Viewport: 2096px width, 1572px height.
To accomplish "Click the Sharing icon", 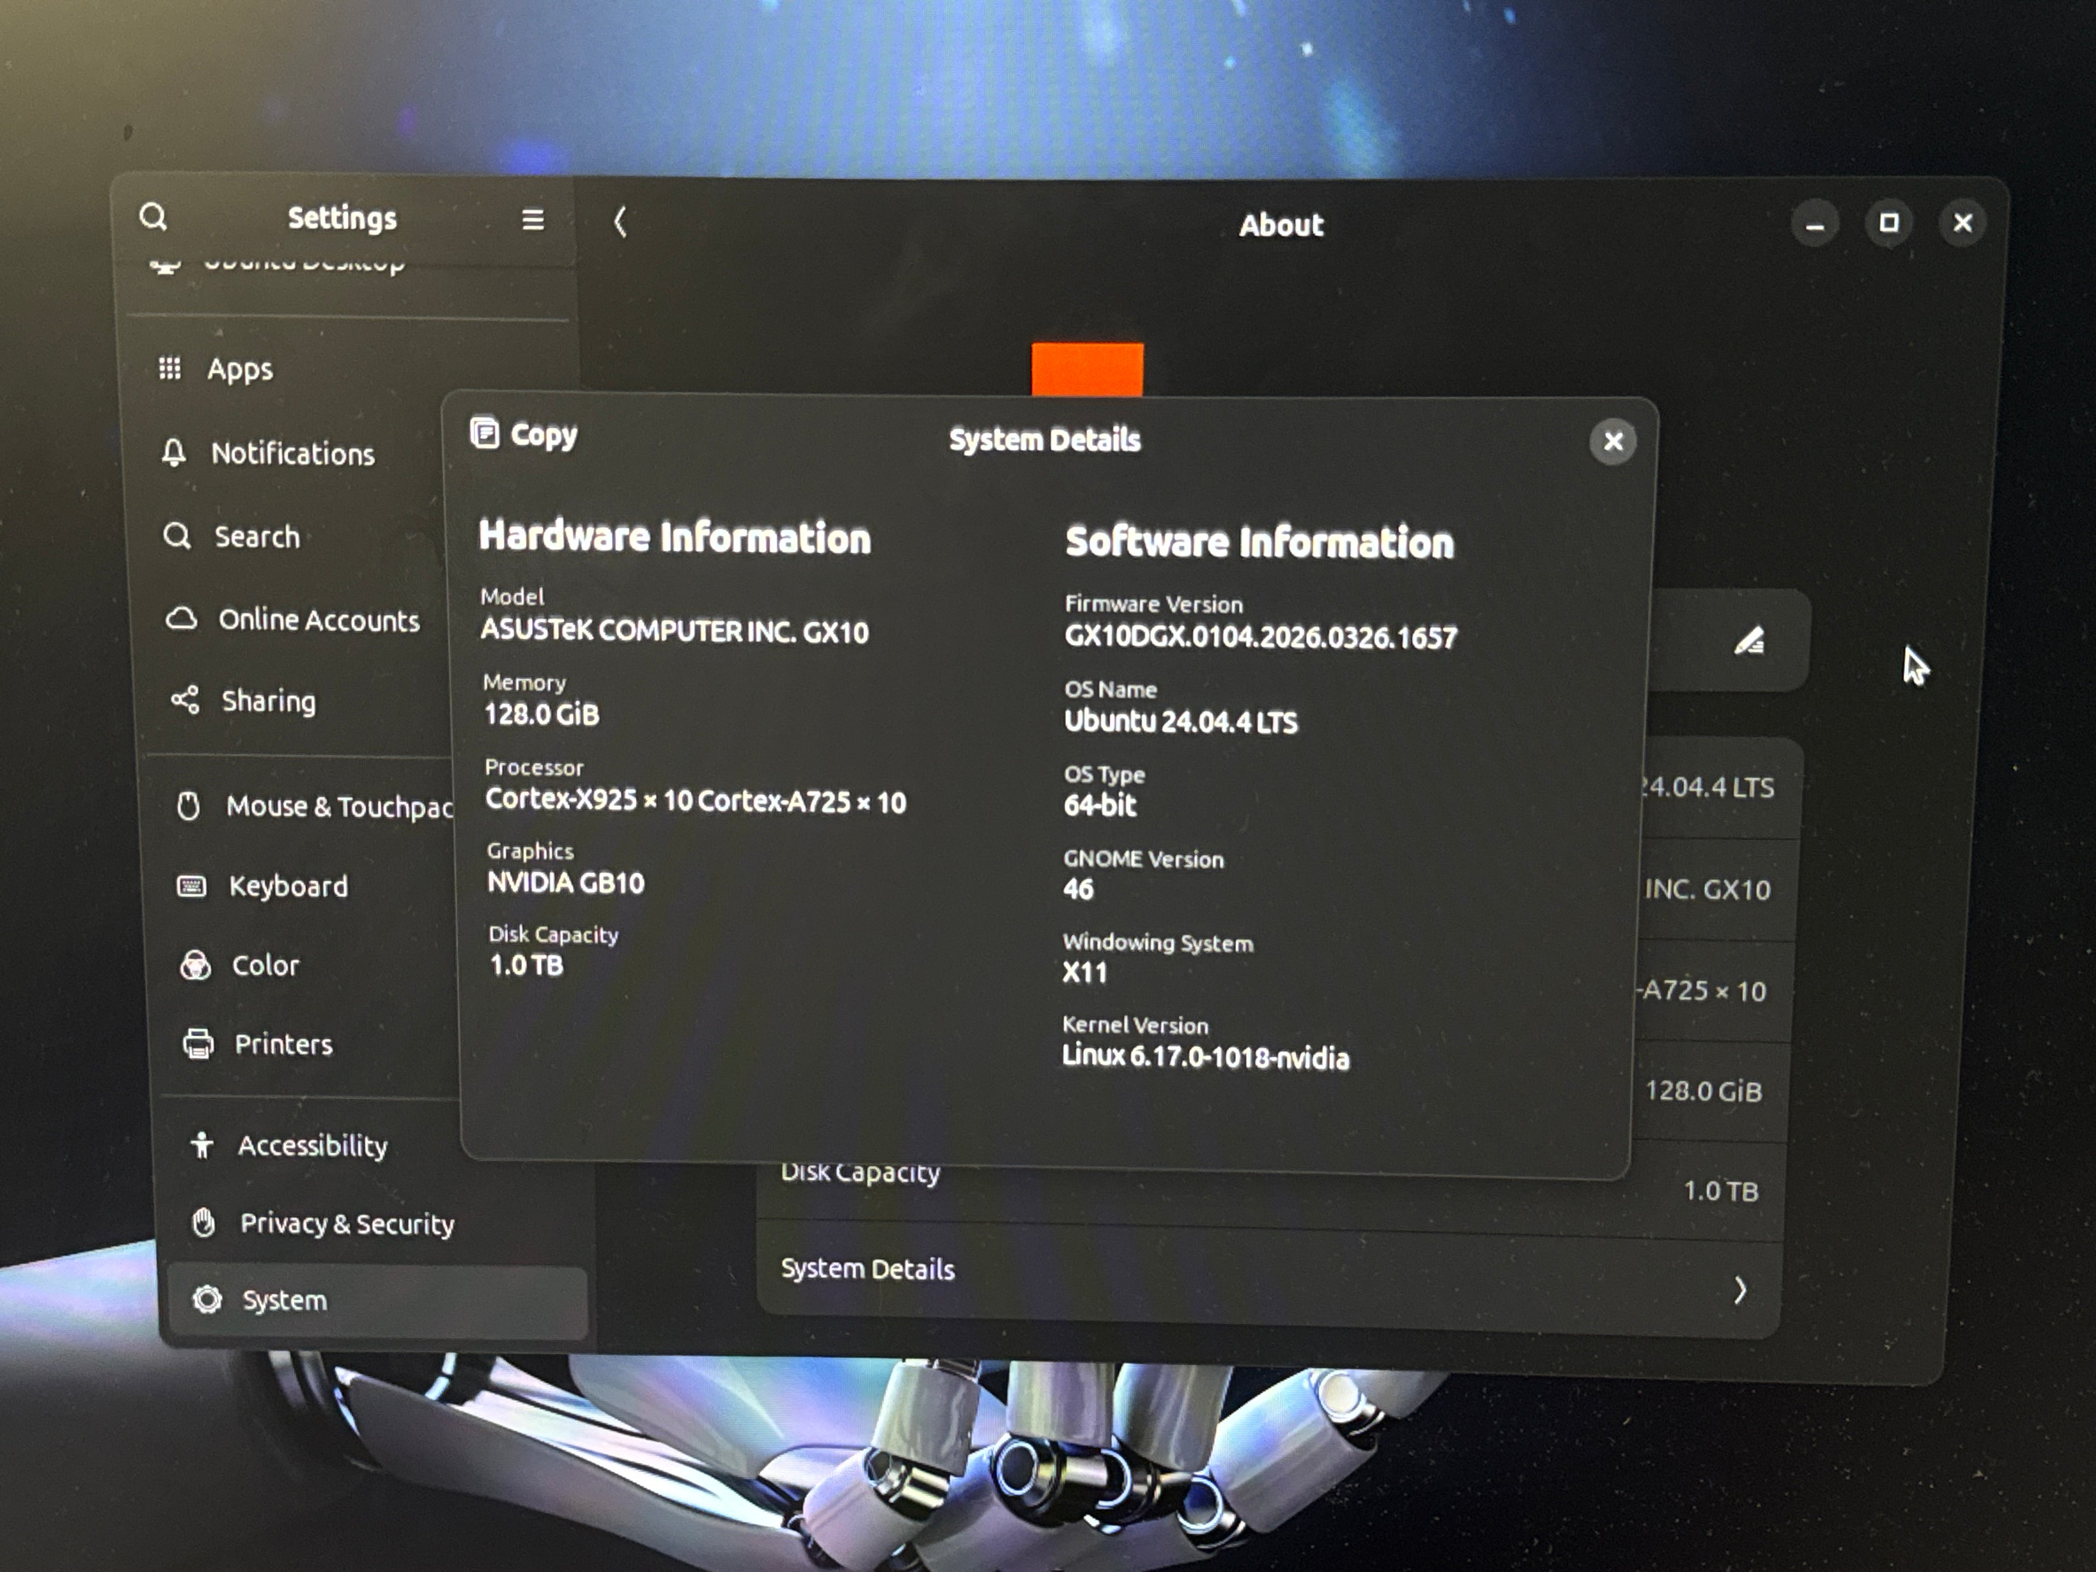I will pos(185,700).
